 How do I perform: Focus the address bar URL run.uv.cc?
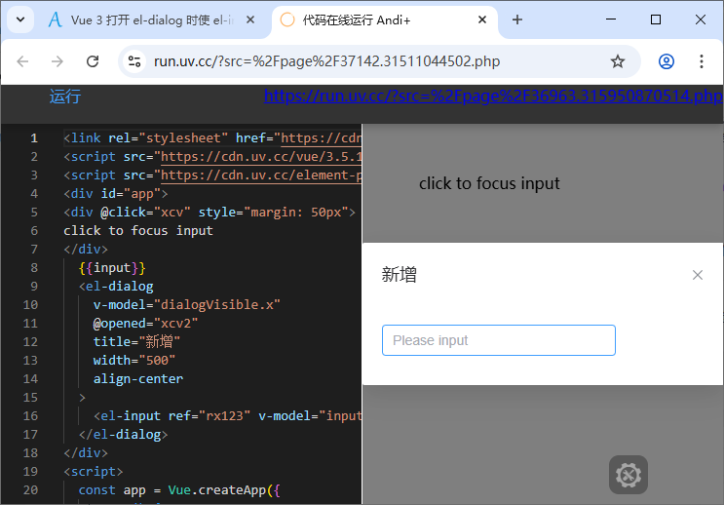pos(326,61)
